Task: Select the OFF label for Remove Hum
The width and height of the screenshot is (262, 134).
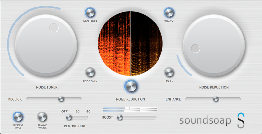Action: click(x=65, y=112)
